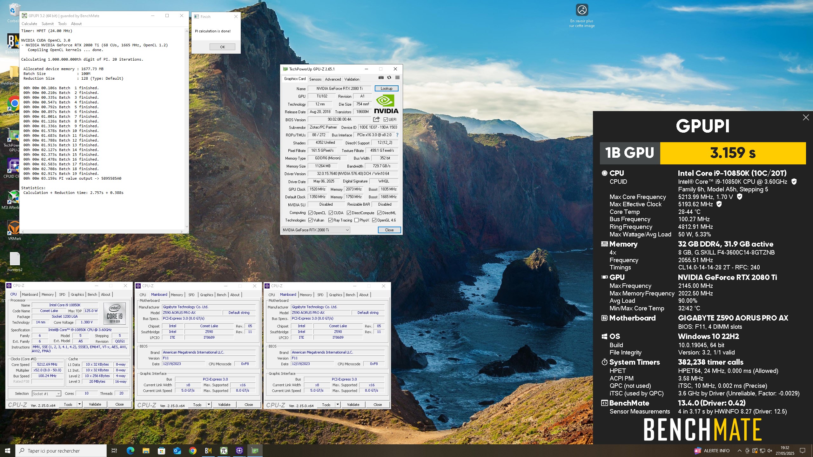The image size is (813, 457).
Task: Toggle the Ray Tracing checkbox in GPU-Z
Action: (x=330, y=220)
